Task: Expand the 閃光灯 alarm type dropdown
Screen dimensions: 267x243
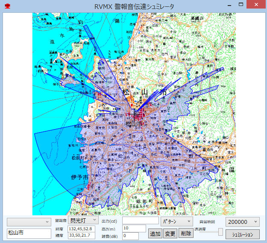Action: (83, 220)
